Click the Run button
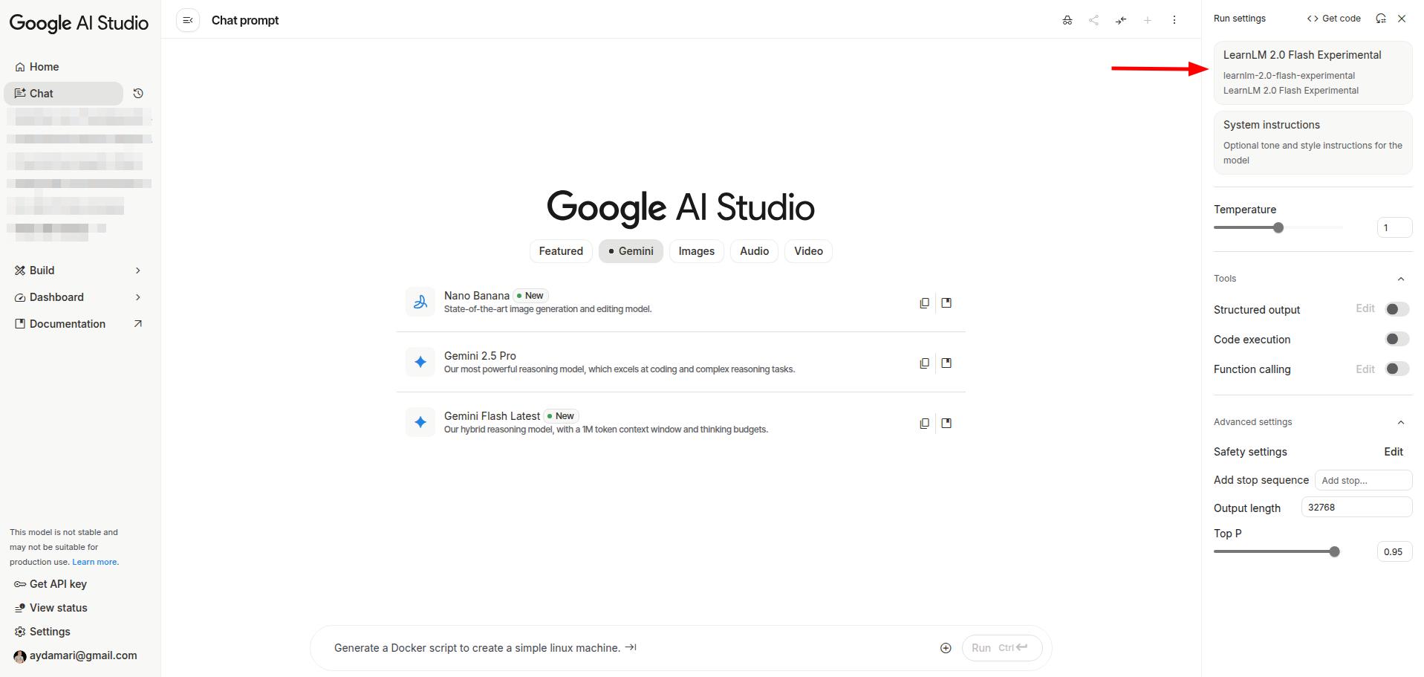Screen dimensions: 1424x677 pyautogui.click(x=1001, y=648)
